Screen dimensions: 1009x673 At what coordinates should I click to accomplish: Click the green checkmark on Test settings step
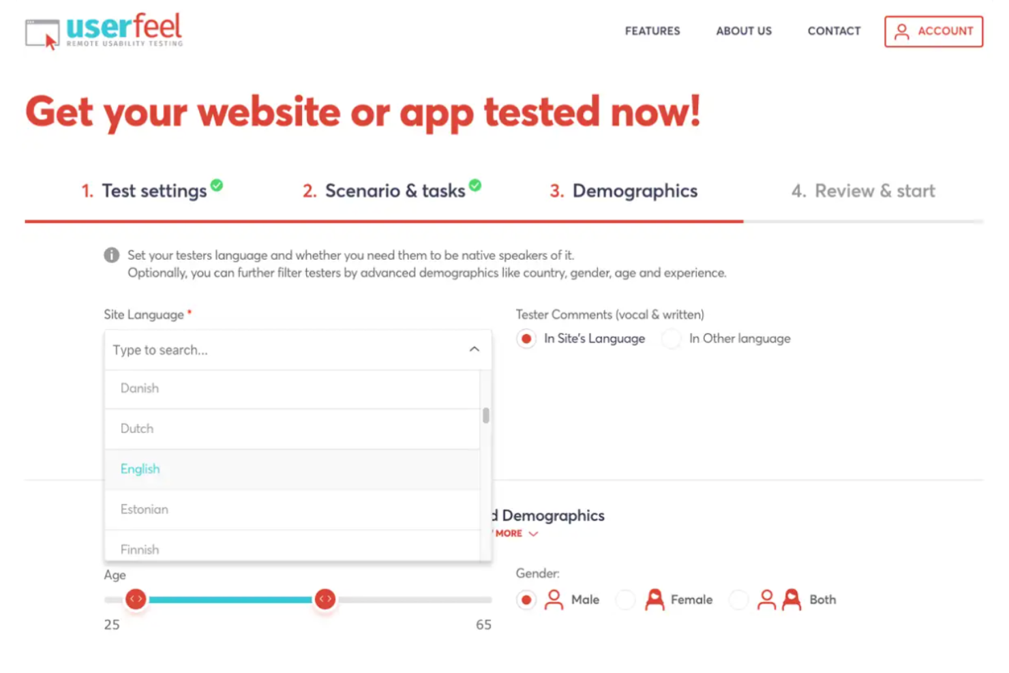pyautogui.click(x=215, y=184)
